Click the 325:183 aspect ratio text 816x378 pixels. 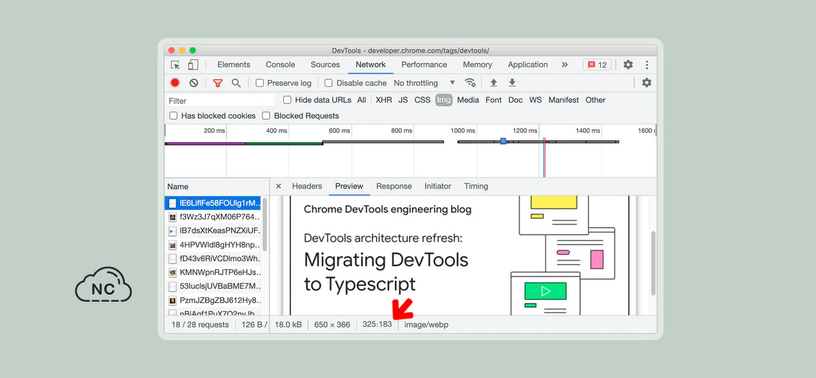[377, 324]
